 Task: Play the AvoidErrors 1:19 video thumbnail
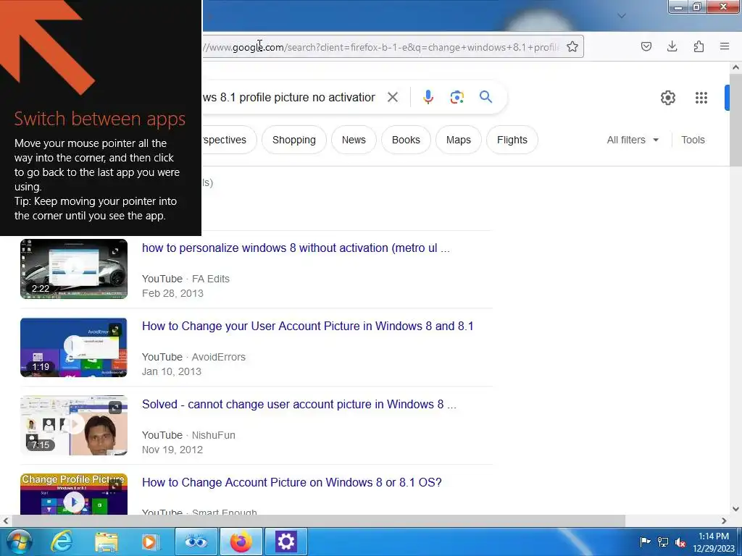coord(74,347)
